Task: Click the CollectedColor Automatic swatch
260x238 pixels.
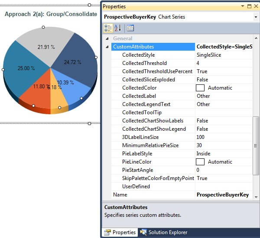Action: [x=200, y=88]
